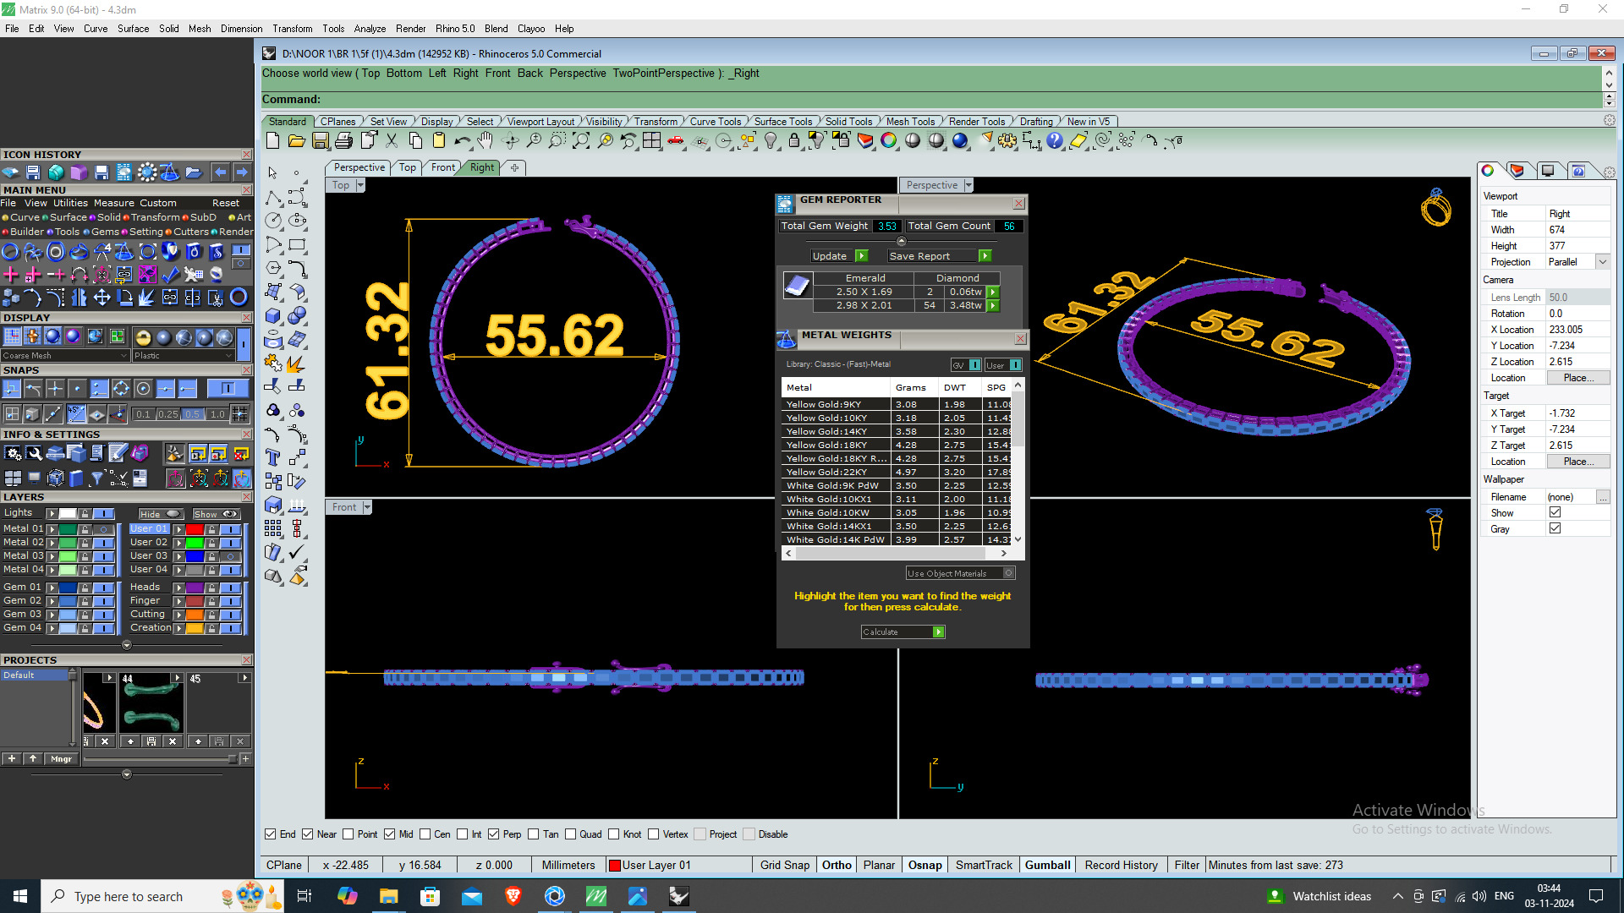Open the Surface Tools toolbar tab

[782, 122]
